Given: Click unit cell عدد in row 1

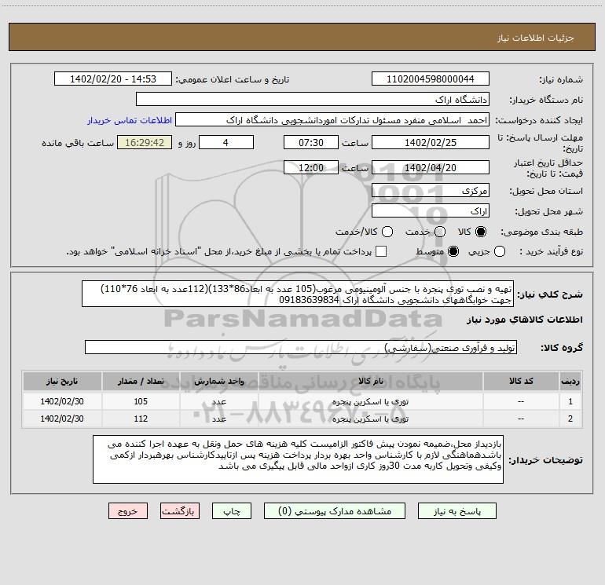Looking at the screenshot, I should [218, 401].
